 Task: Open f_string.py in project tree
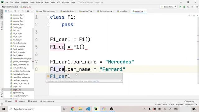pos(17,27)
